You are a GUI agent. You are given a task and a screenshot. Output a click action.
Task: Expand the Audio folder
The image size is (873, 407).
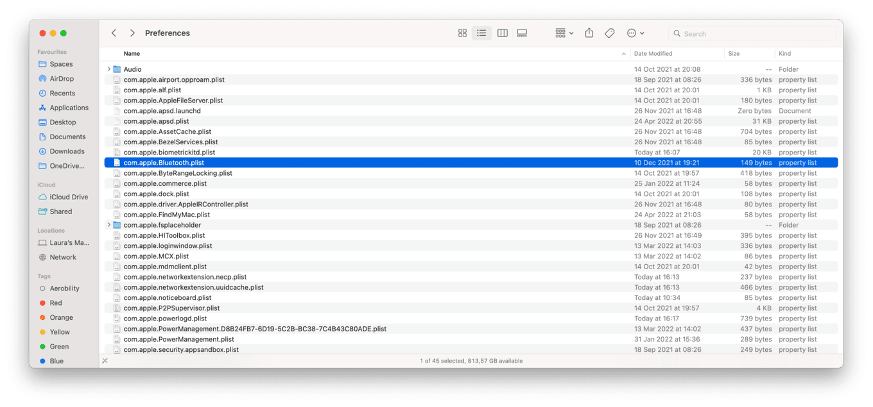[108, 69]
